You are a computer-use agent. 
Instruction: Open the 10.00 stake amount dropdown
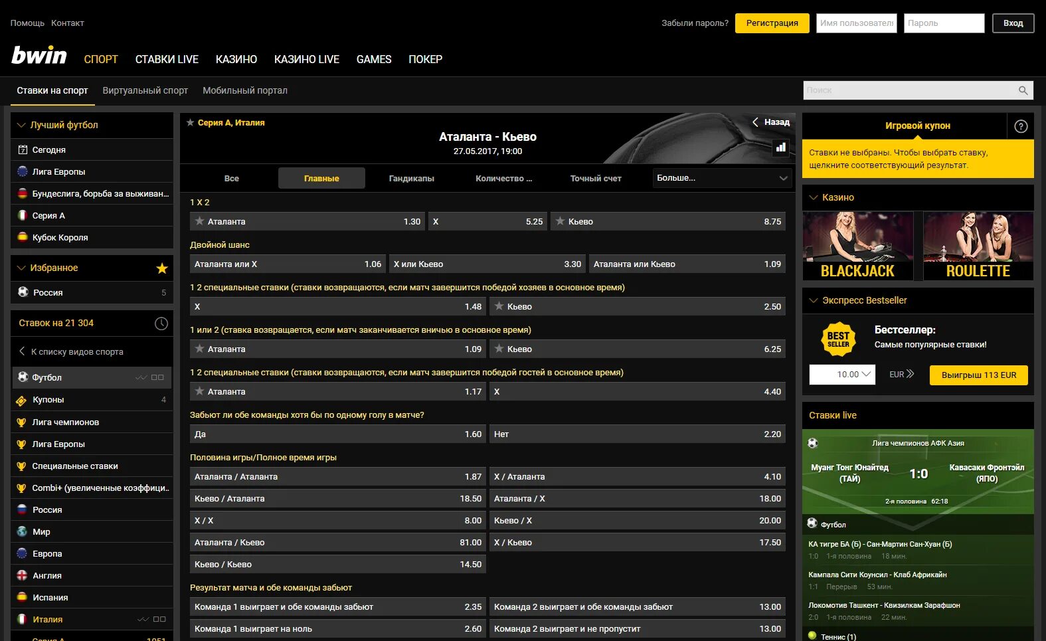842,375
